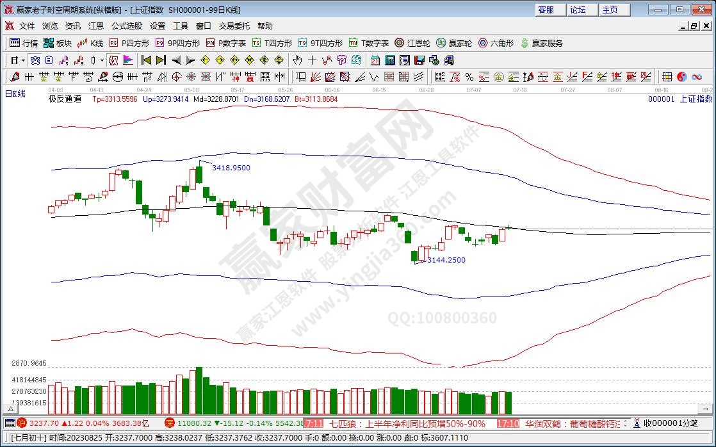Click the percent line drawing tool
The image size is (716, 447).
coord(469,77)
